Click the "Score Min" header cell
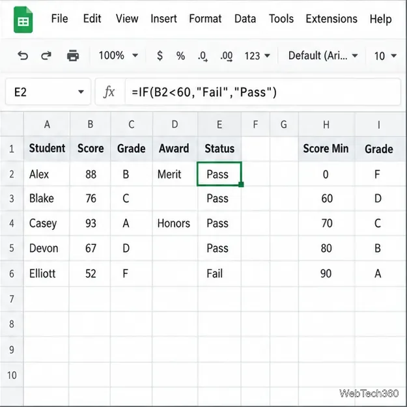This screenshot has height=407, width=407. (326, 148)
